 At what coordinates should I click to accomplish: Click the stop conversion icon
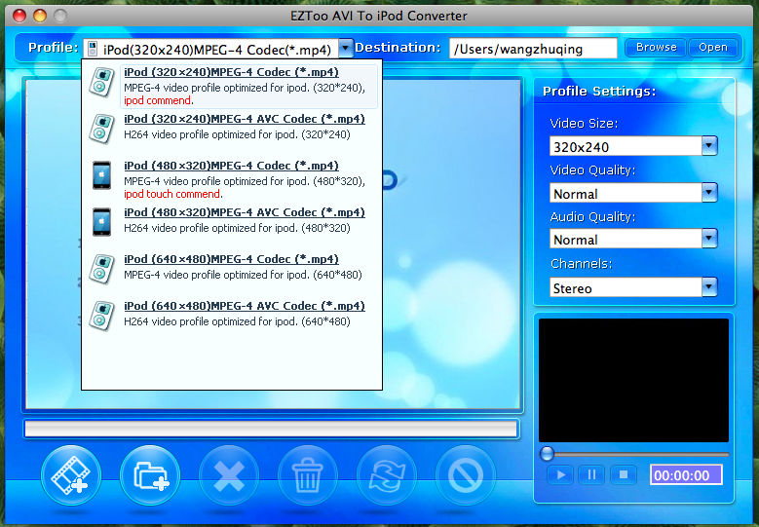coord(466,475)
